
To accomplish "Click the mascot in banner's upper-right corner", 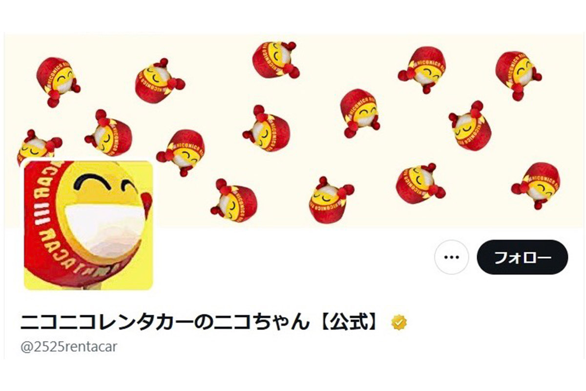I will (x=518, y=75).
